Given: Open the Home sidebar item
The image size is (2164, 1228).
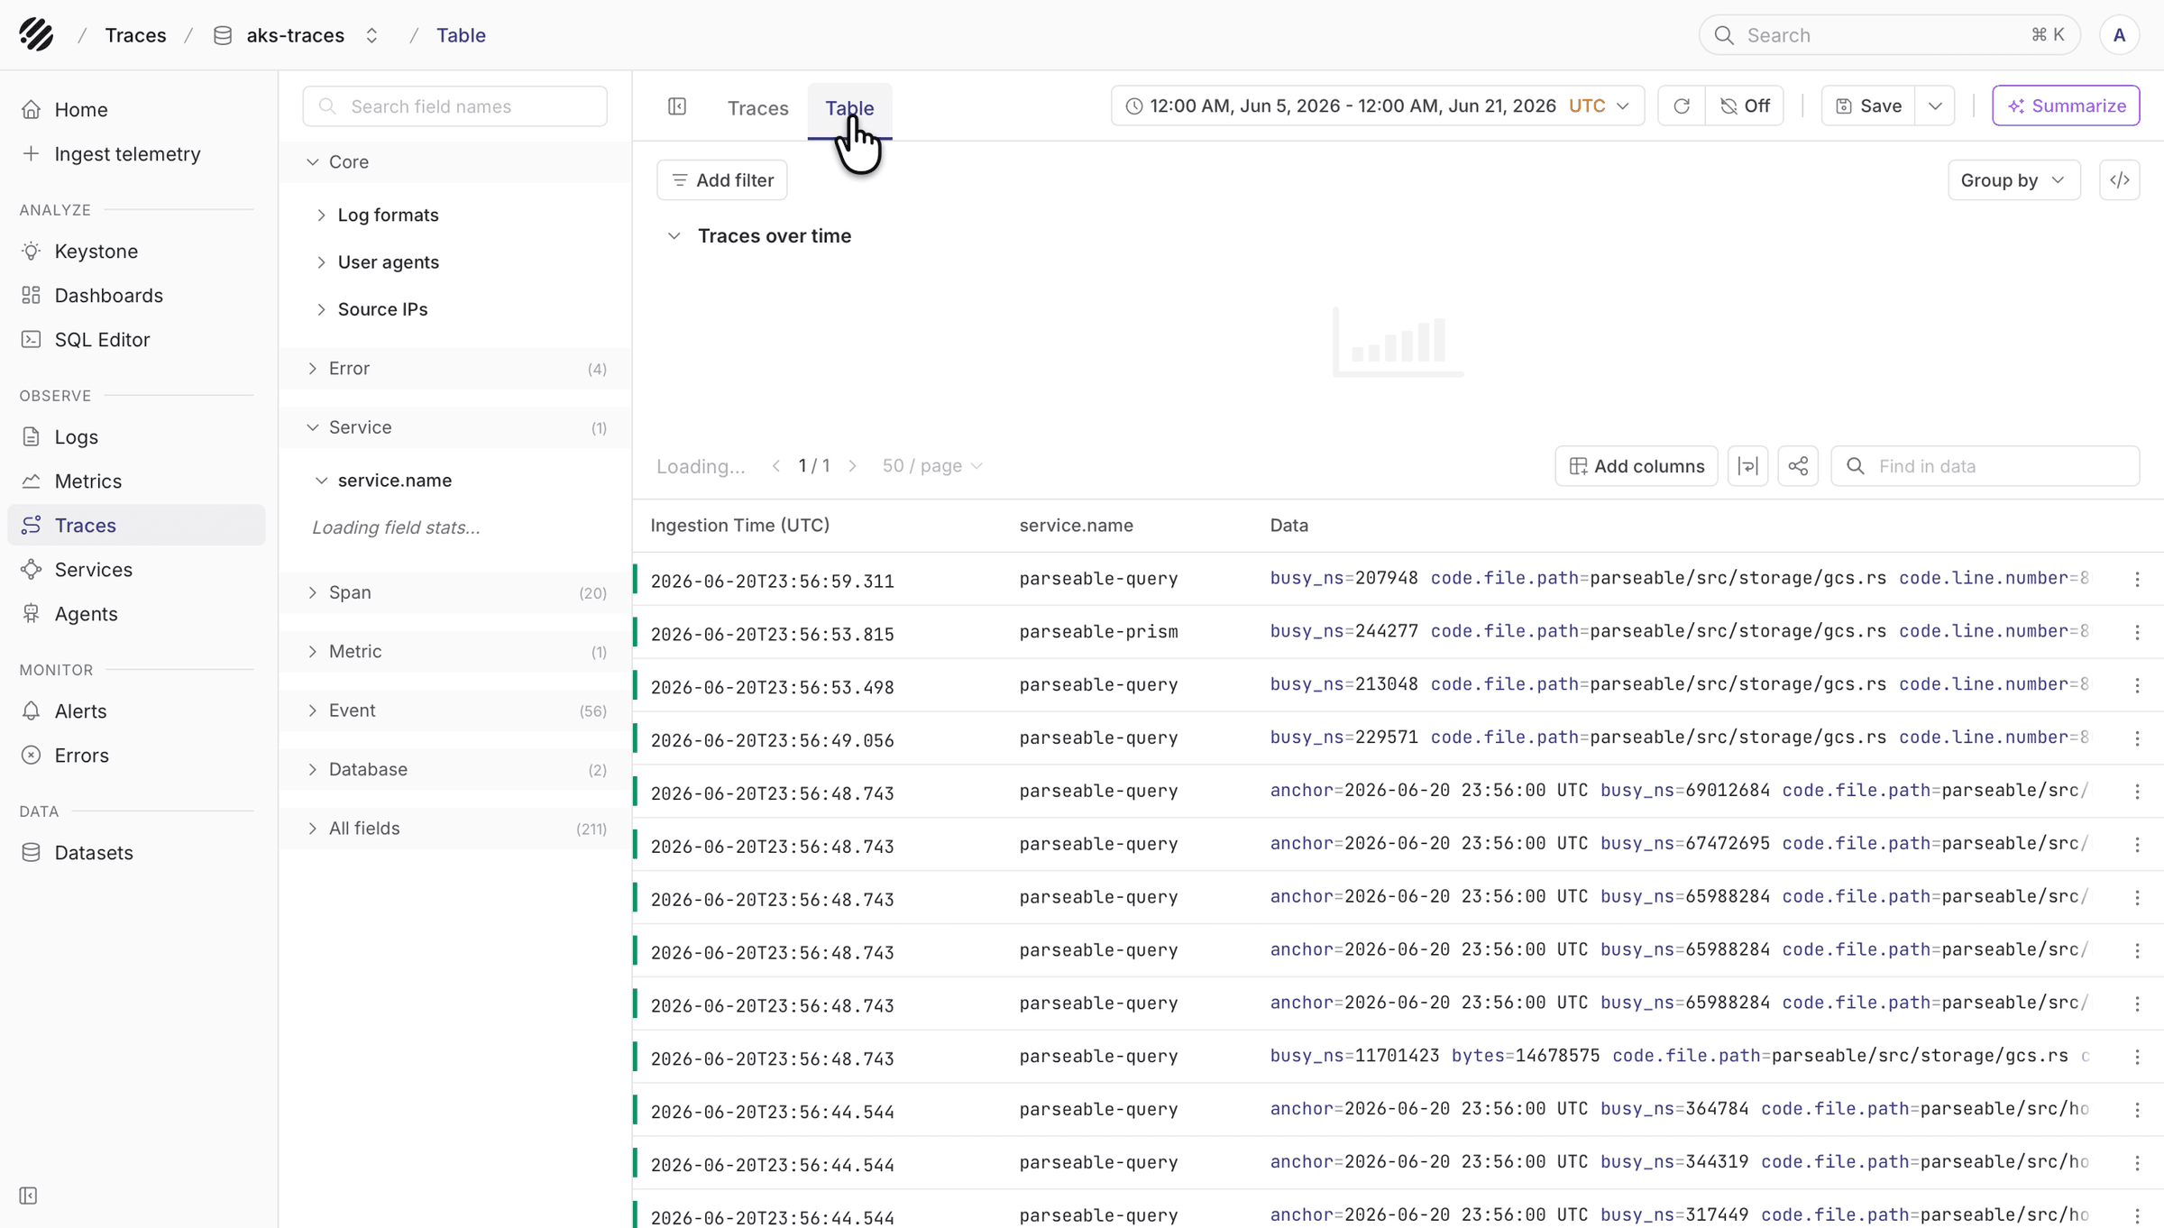Looking at the screenshot, I should (x=135, y=110).
